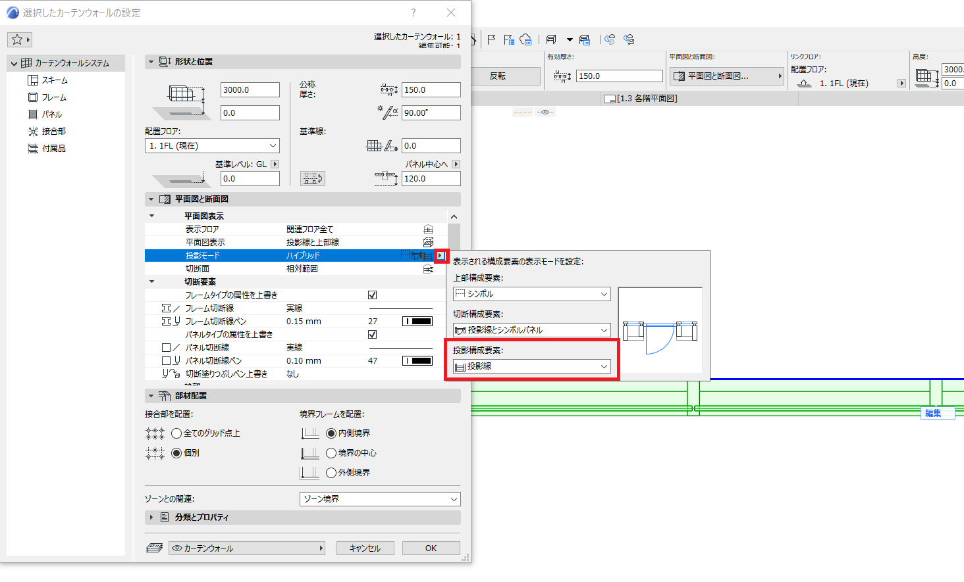
Task: Click the 公称厚さ 150.0 input field
Action: [x=431, y=90]
